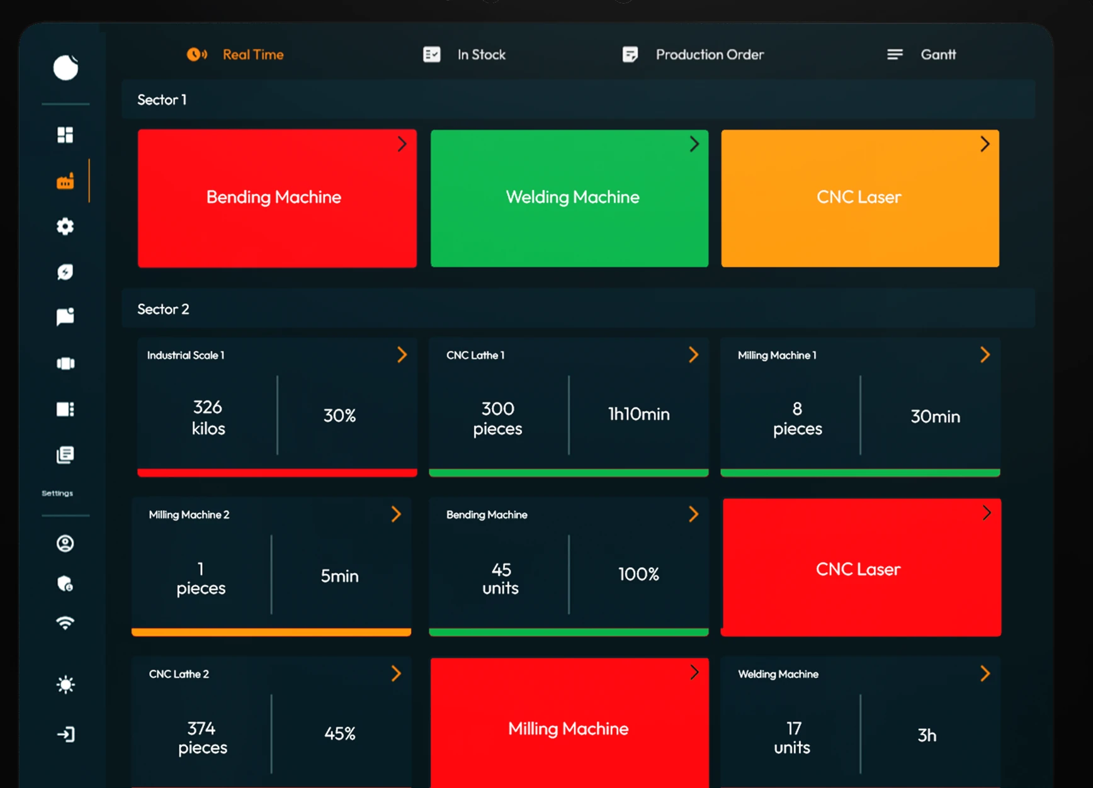The height and width of the screenshot is (788, 1093).
Task: Click the Sector 2 header
Action: 578,308
